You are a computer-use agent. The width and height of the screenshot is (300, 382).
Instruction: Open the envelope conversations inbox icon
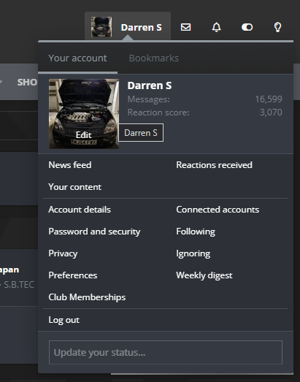[x=186, y=27]
